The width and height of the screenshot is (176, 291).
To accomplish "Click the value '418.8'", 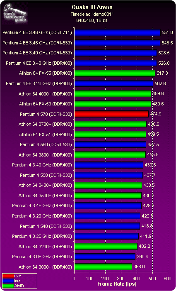I will (147, 226).
